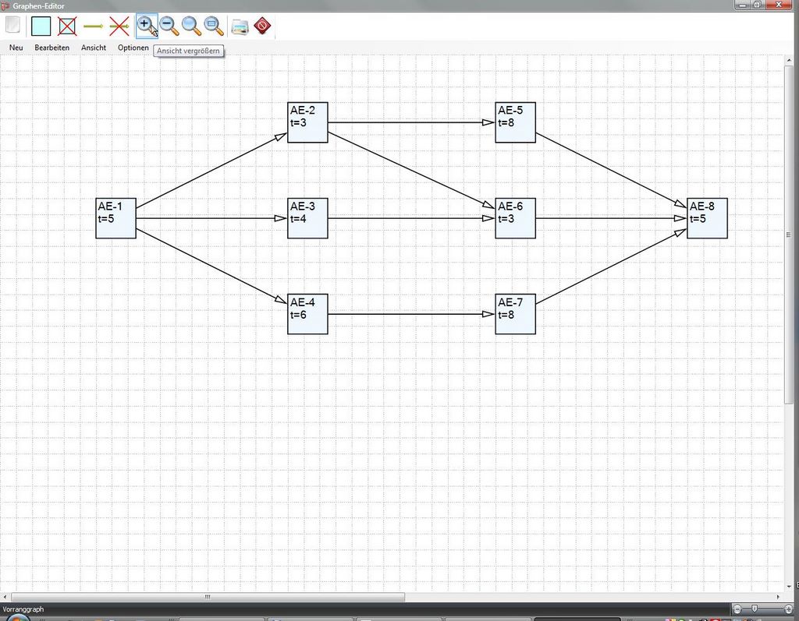Click the export image picture icon
This screenshot has width=799, height=621.
click(x=240, y=26)
